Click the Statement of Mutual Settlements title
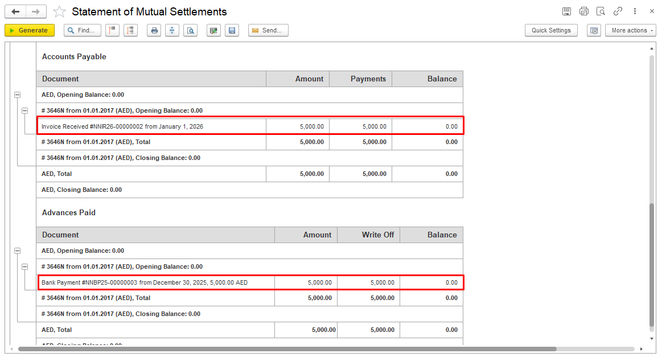 pyautogui.click(x=150, y=11)
